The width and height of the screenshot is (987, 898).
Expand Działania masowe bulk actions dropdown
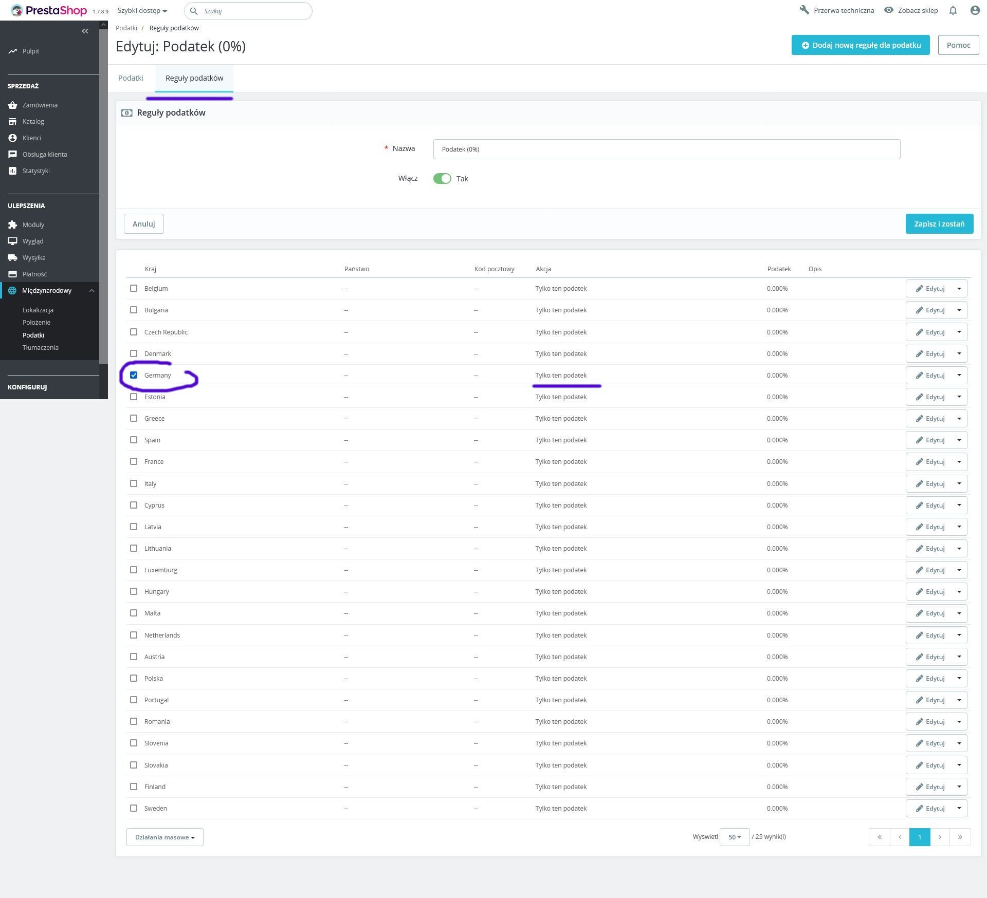click(164, 837)
